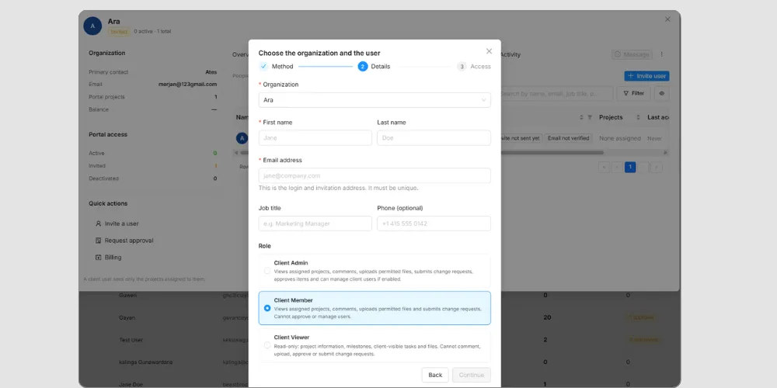The width and height of the screenshot is (777, 388).
Task: Click 'Invite a user' quick action
Action: (x=121, y=223)
